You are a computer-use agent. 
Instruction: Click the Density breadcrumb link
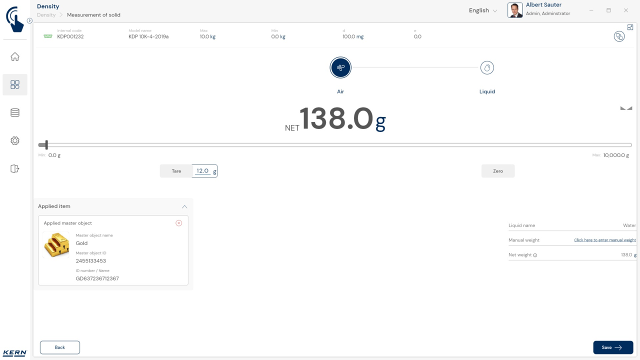pos(46,15)
